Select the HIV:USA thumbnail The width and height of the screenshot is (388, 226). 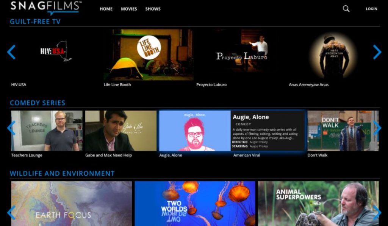point(56,55)
